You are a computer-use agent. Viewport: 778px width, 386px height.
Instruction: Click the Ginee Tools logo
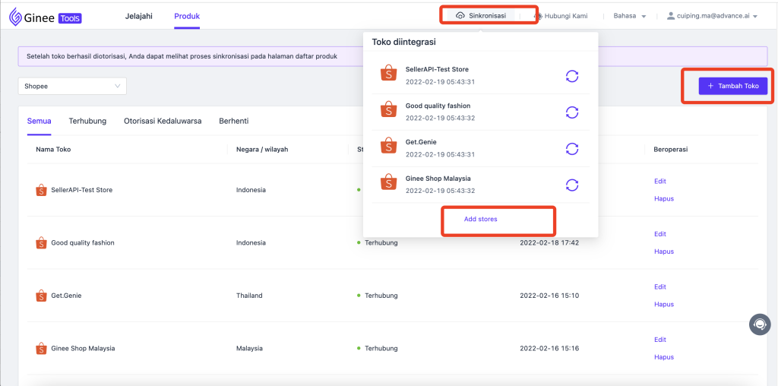(x=45, y=18)
